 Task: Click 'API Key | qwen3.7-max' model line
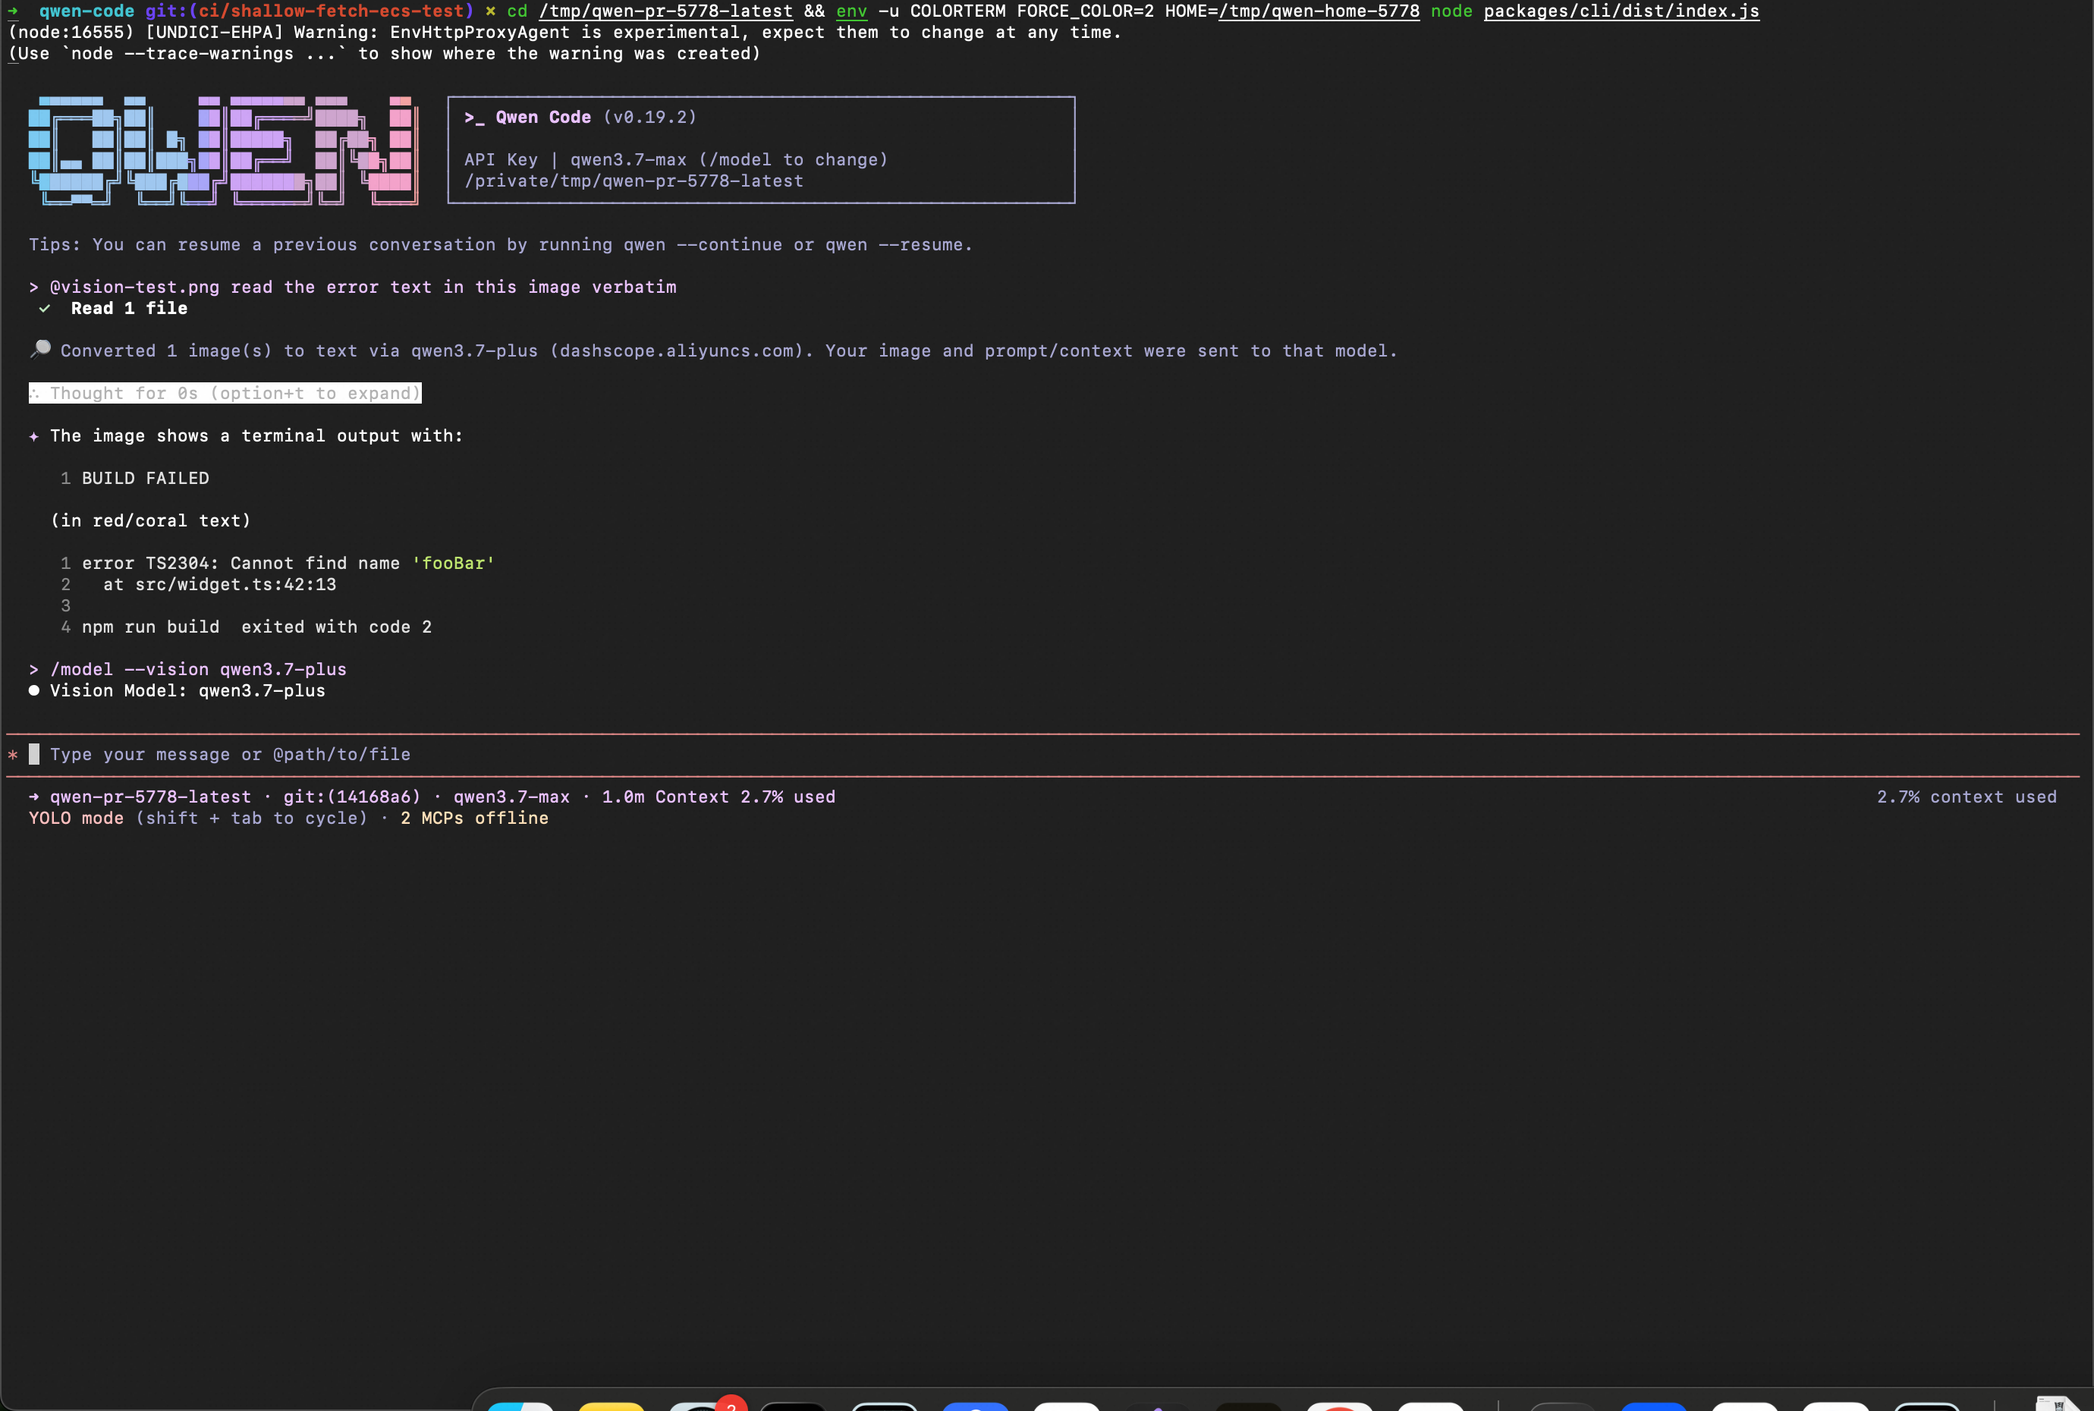676,159
